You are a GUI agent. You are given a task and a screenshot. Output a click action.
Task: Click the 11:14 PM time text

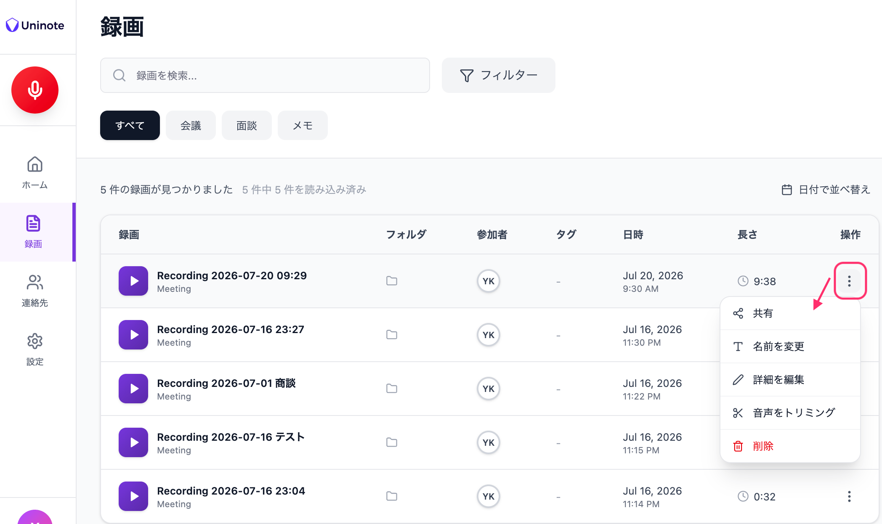[x=641, y=504]
